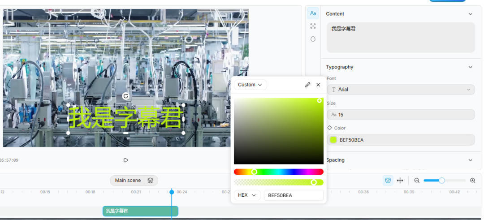Click the rotate handle above the subtitle
The height and width of the screenshot is (220, 484).
click(125, 96)
